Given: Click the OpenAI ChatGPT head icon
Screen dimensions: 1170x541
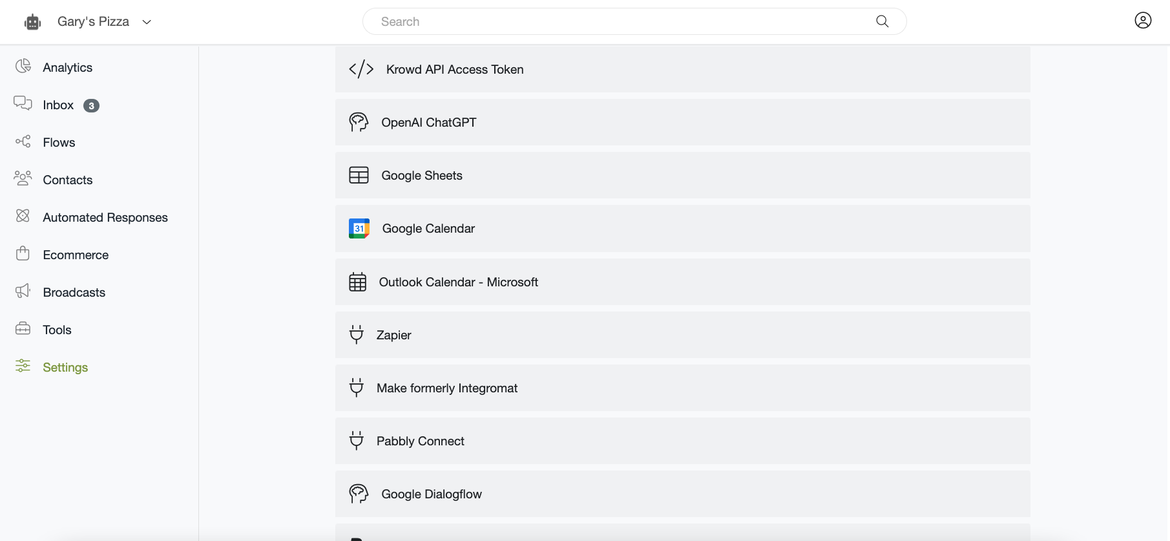Looking at the screenshot, I should tap(359, 122).
